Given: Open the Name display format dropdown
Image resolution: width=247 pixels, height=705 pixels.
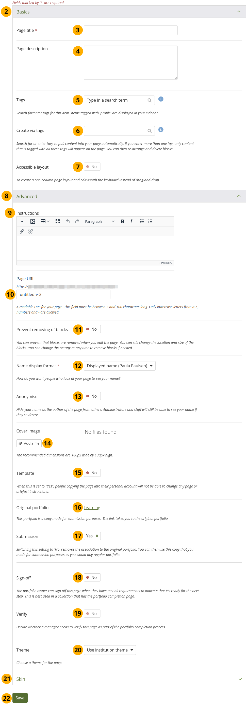Looking at the screenshot, I should coord(119,366).
